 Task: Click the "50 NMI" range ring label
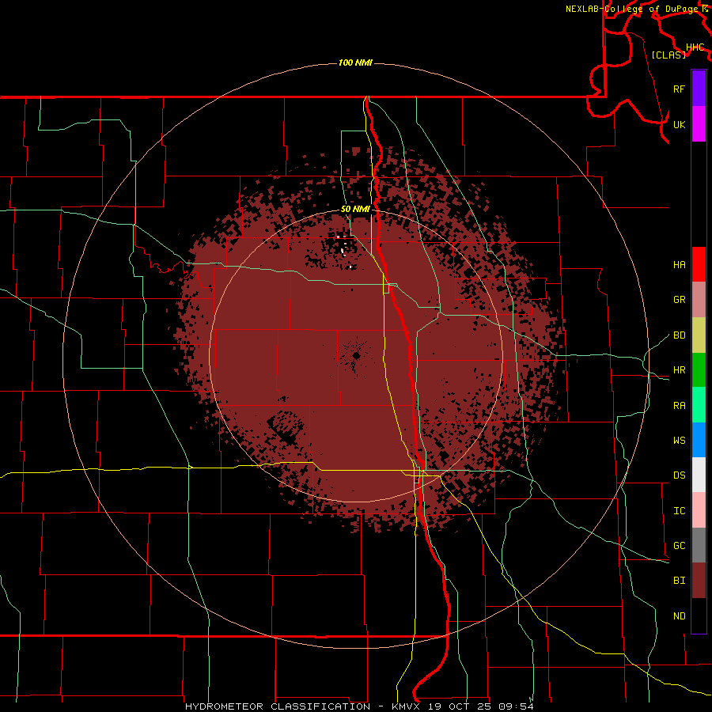coord(355,209)
